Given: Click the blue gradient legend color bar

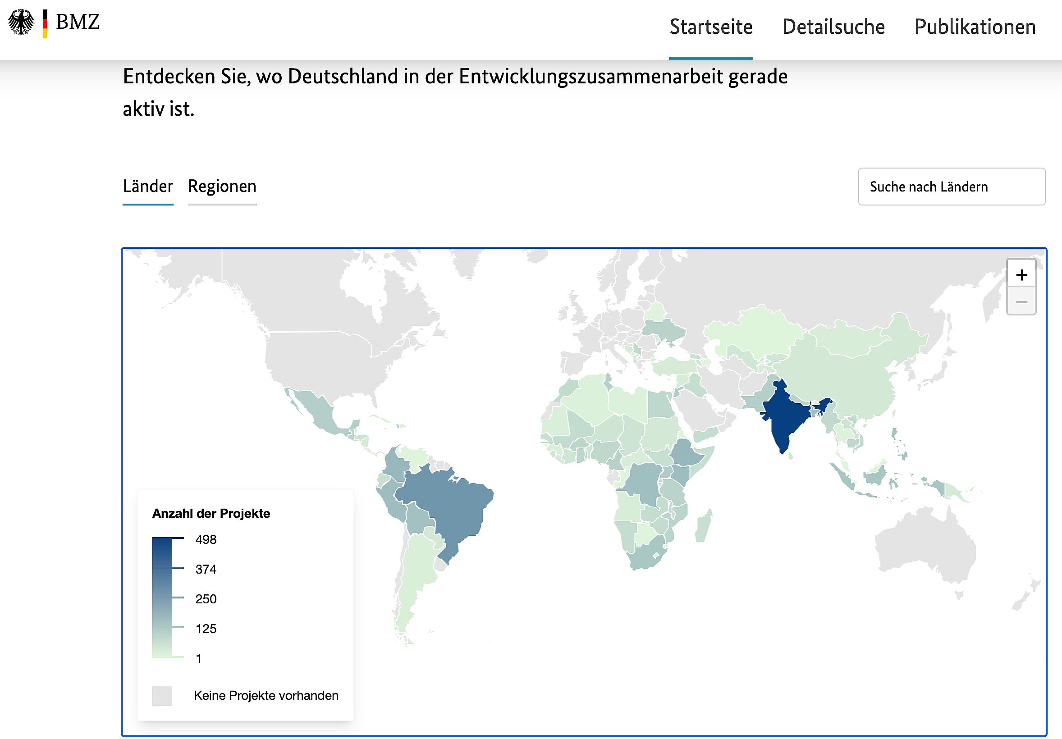Looking at the screenshot, I should coord(162,597).
